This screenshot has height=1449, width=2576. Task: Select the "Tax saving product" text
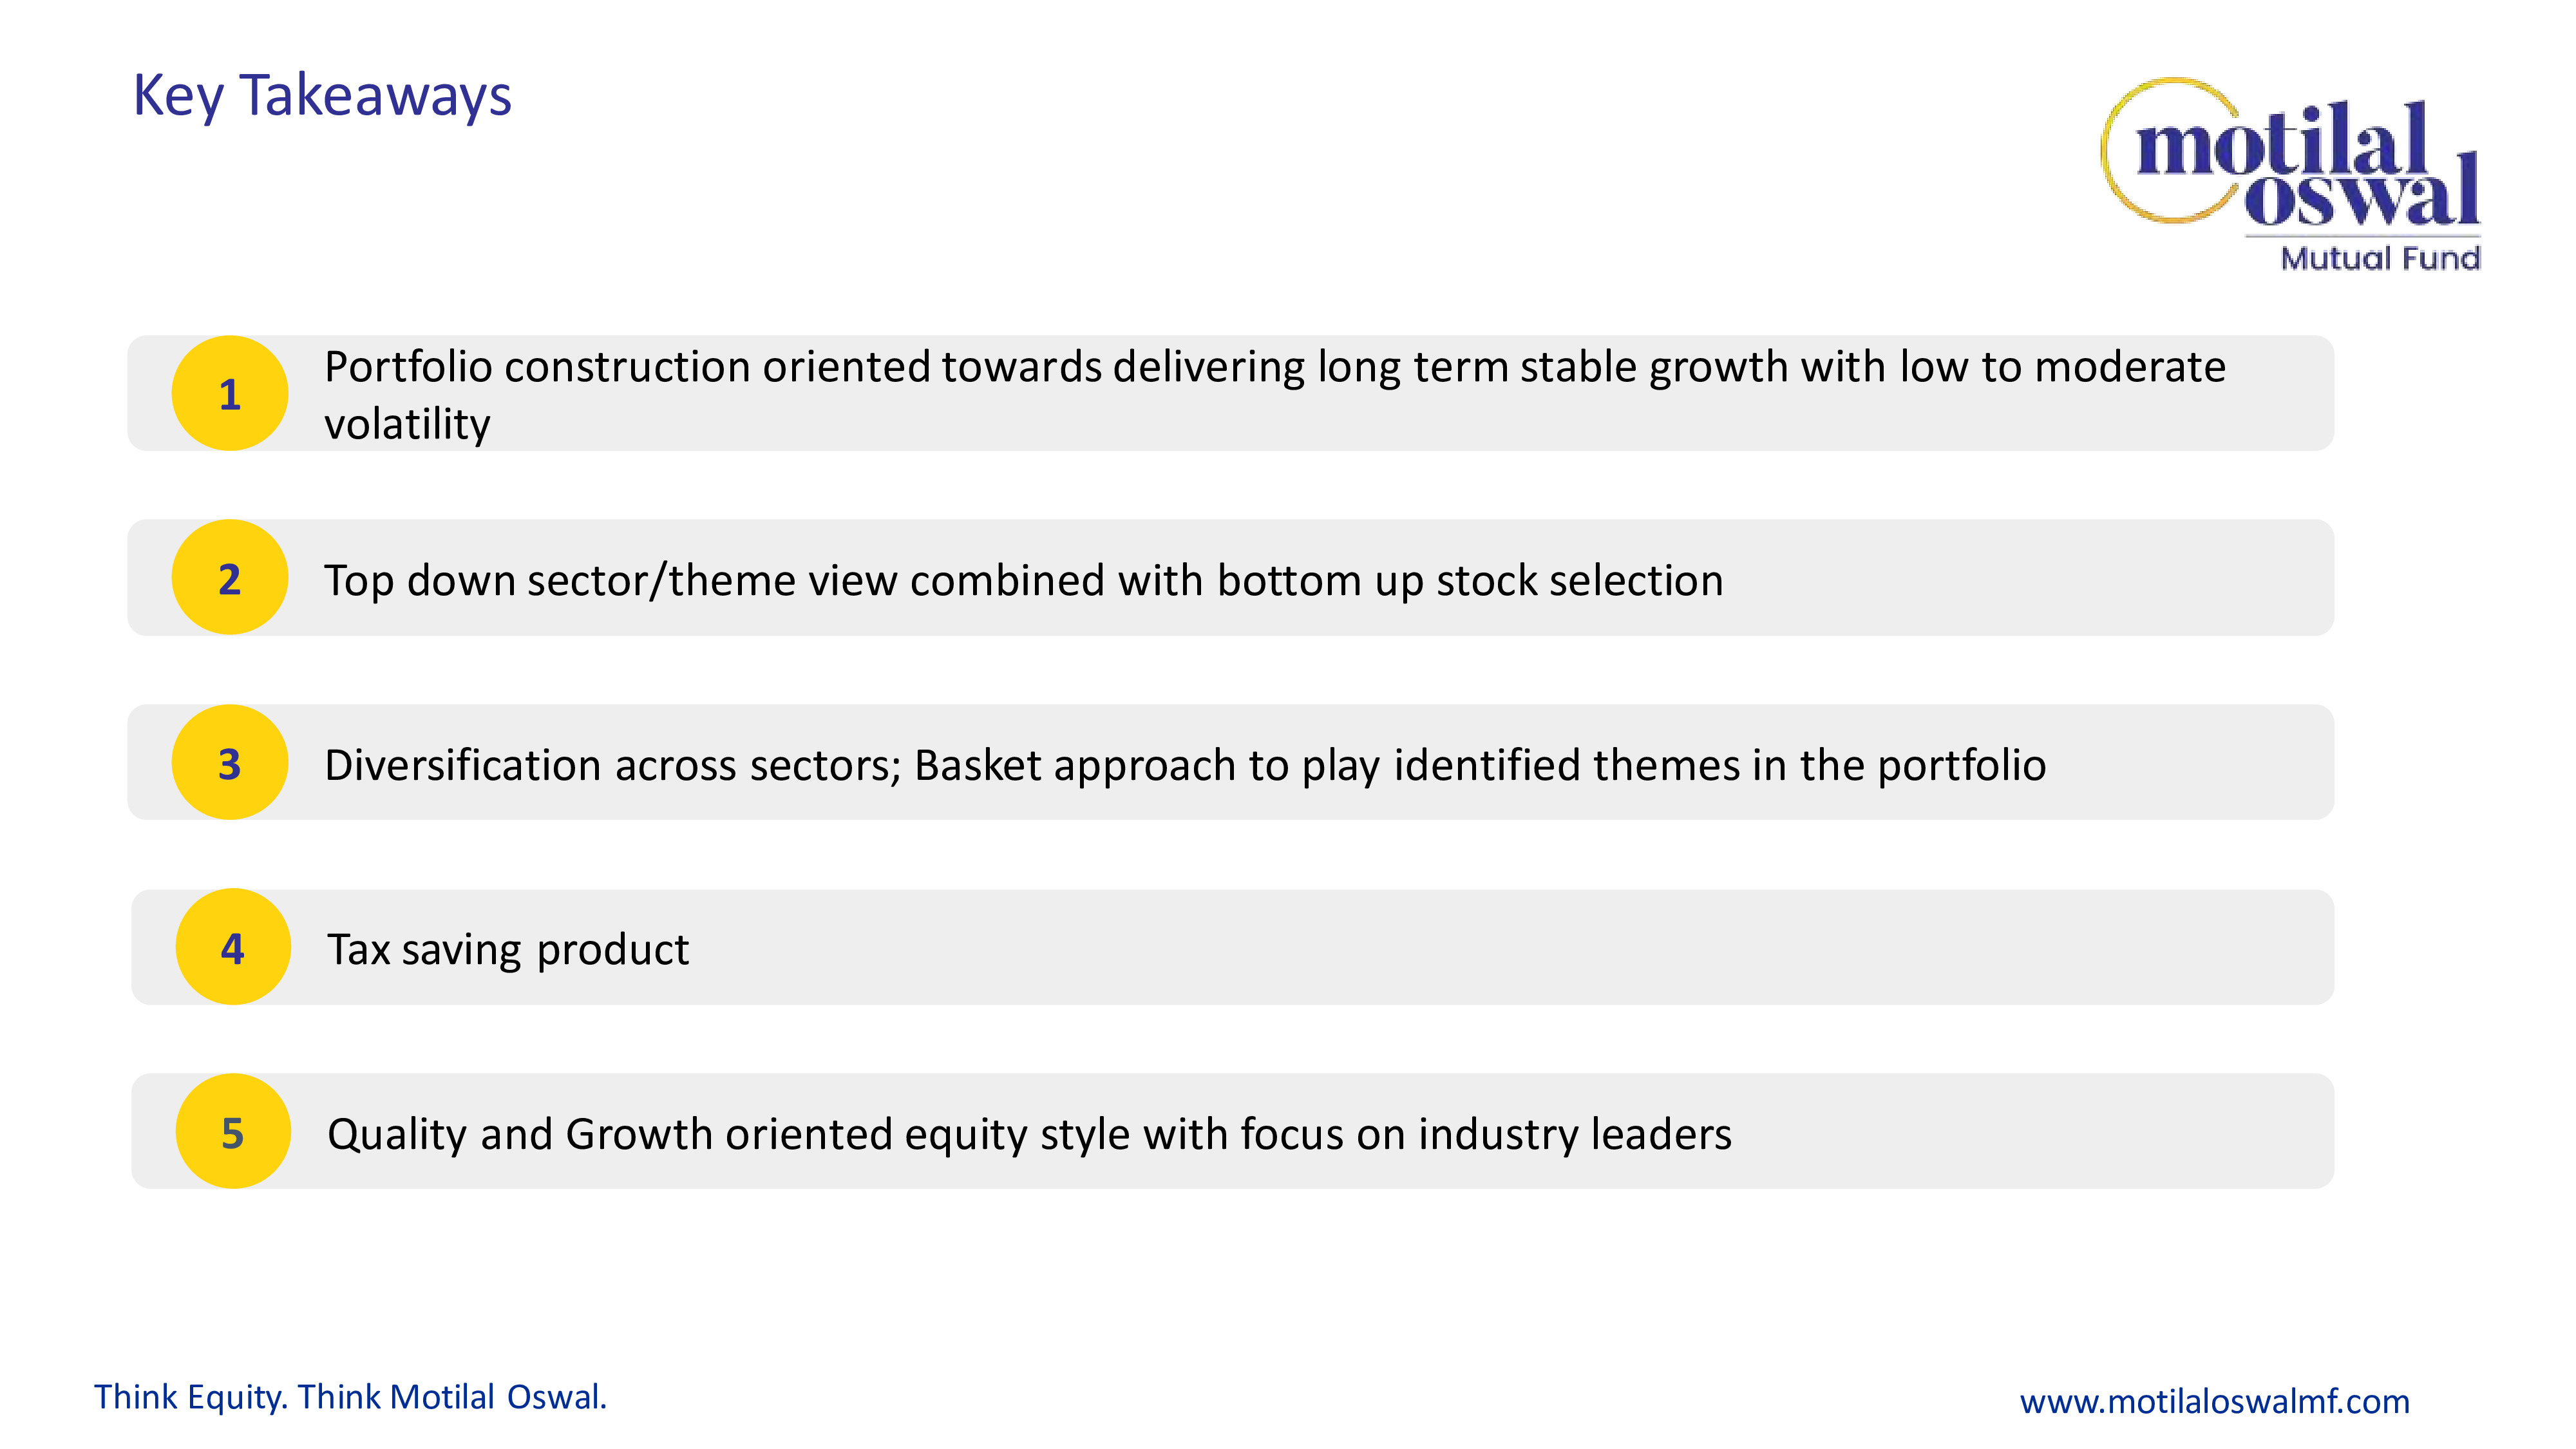[x=508, y=949]
